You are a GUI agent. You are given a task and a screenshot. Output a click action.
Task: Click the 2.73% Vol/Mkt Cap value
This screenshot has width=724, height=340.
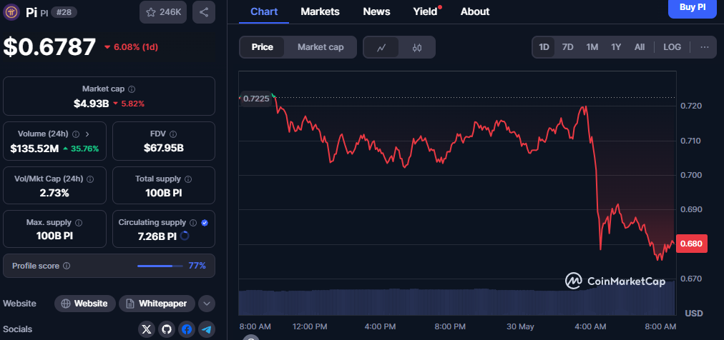54,193
